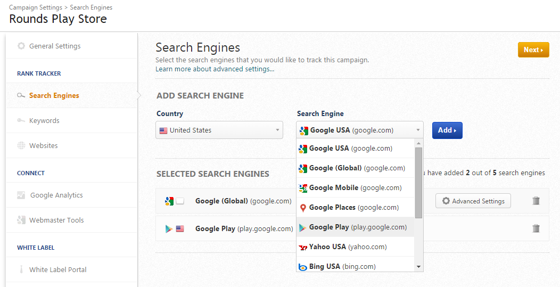Click the Webmaster Tools sidebar icon

tap(21, 220)
